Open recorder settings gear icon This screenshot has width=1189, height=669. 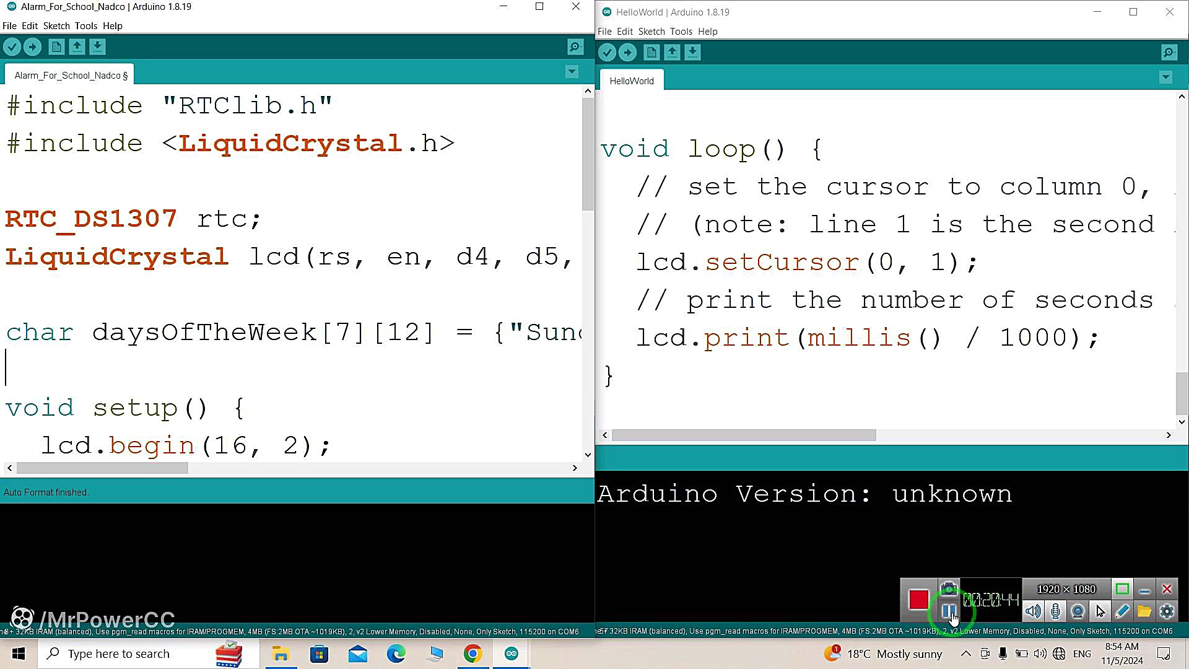pos(1167,611)
